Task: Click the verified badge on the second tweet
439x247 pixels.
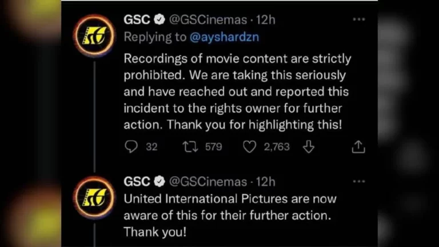Action: point(160,182)
